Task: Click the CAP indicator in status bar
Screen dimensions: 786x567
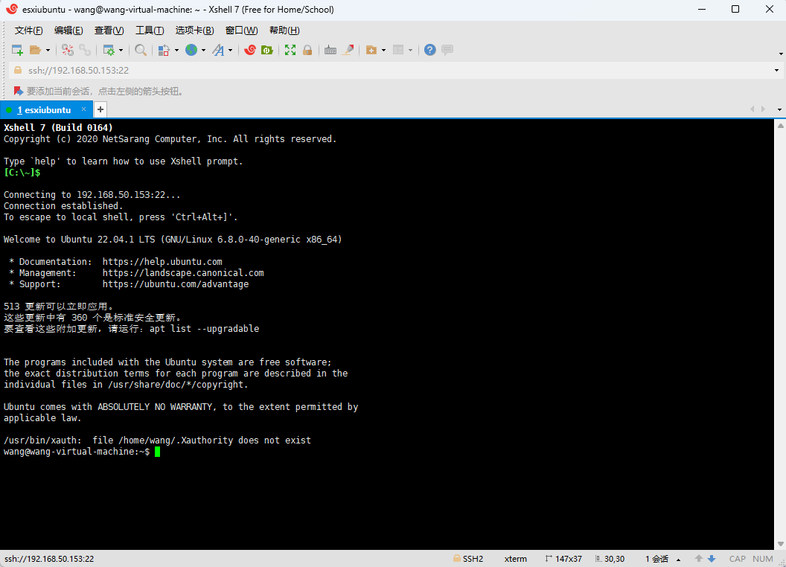Action: pyautogui.click(x=738, y=559)
